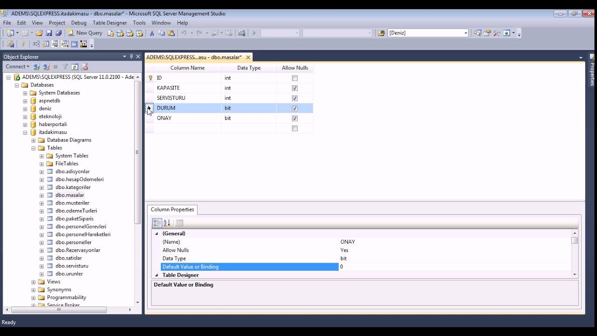Expand the dbo.masalar table node
Viewport: 597px width, 336px height.
(x=42, y=196)
